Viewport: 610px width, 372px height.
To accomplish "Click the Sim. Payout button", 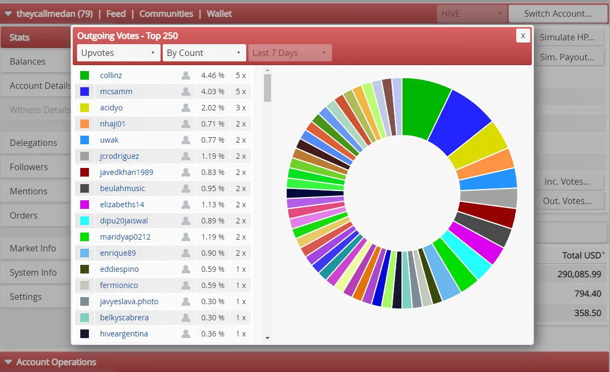I will point(569,57).
